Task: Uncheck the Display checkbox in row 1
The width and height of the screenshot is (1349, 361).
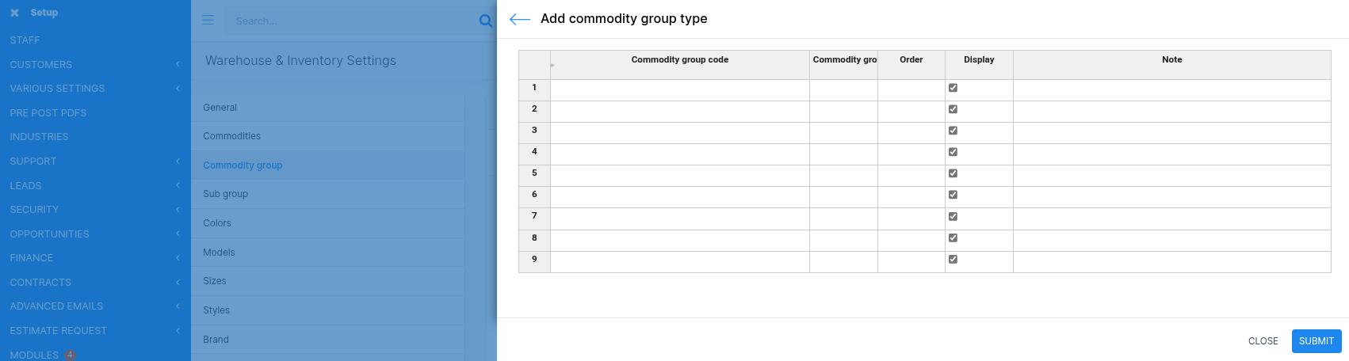Action: [953, 88]
